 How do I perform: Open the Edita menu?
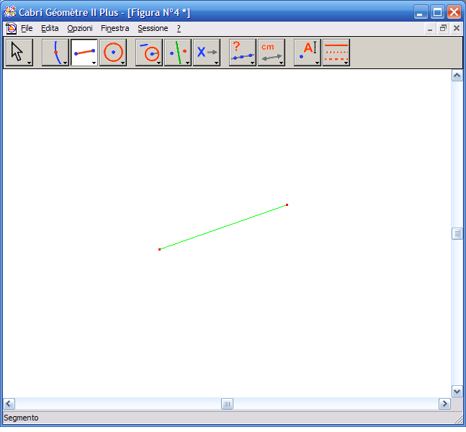(x=50, y=29)
